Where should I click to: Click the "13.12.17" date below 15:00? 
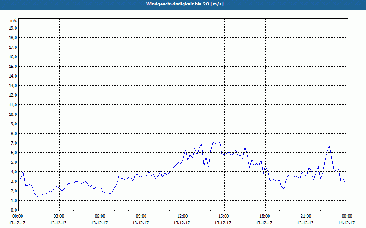click(223, 223)
